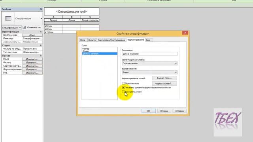The width and height of the screenshot is (253, 142).
Task: Click the Длина с запасом heading cell
Action: 90,20
